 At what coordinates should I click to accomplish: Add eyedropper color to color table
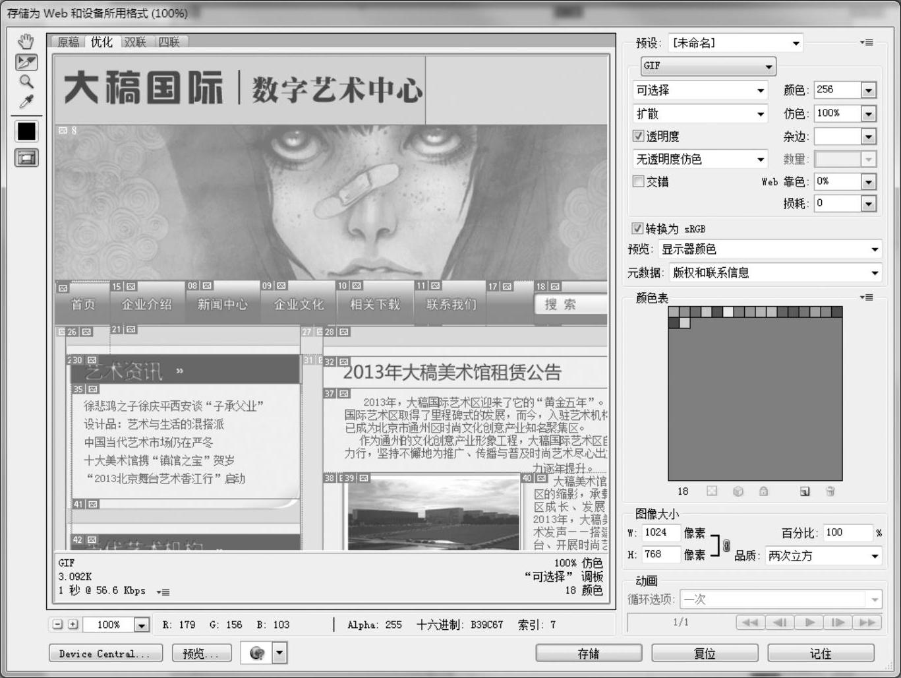(x=805, y=491)
